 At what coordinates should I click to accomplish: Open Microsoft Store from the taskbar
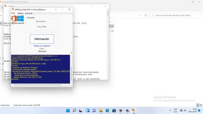(114, 111)
